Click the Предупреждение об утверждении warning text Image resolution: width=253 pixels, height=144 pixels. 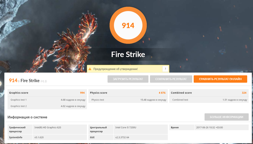pos(116,69)
